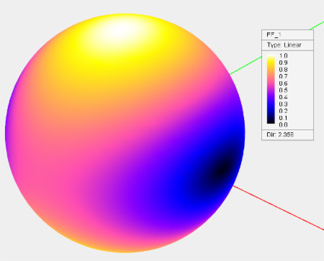Click the 1.0 value on the scale
Screen dimensions: 324x261
pos(283,56)
